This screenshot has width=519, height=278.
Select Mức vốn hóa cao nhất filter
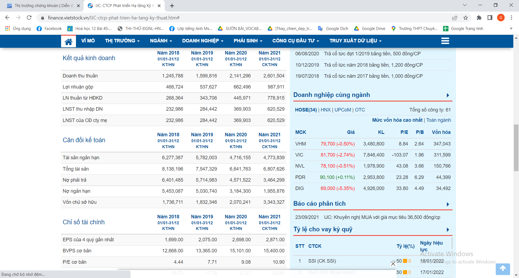coord(397,120)
